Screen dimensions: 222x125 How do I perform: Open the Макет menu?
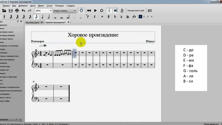point(41,6)
